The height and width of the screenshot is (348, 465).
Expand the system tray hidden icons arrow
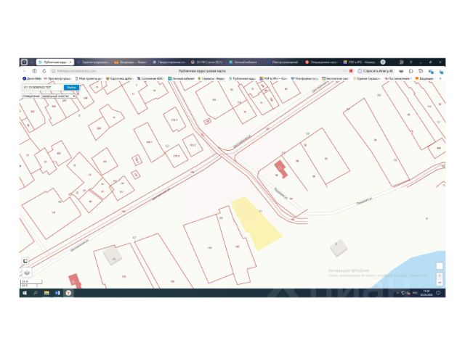(x=397, y=293)
